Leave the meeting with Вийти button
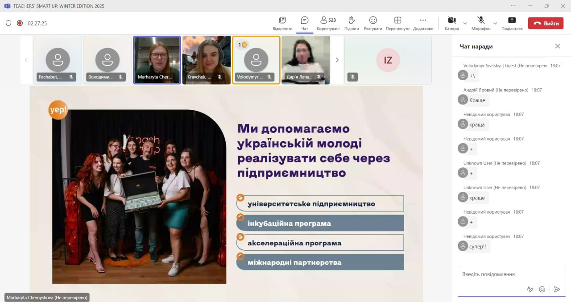This screenshot has height=302, width=571. tap(546, 23)
